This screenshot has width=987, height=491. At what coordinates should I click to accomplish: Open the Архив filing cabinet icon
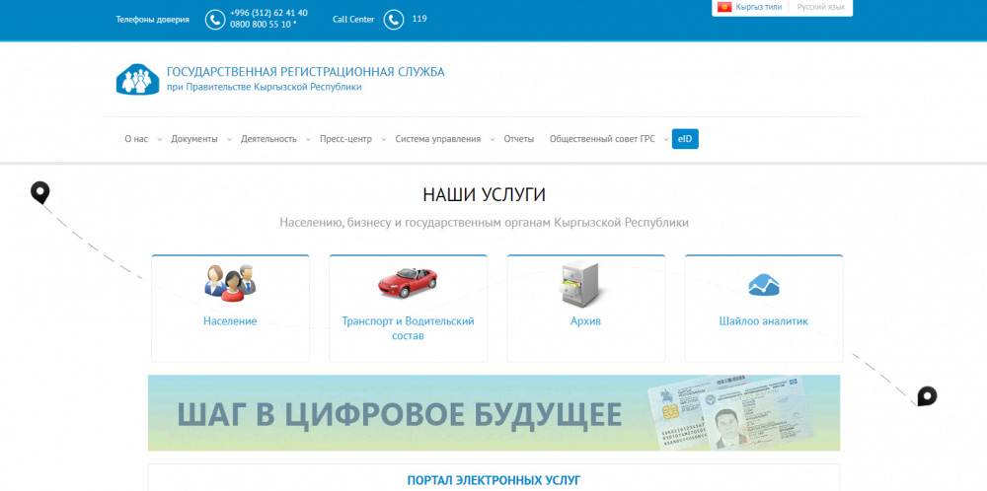(581, 284)
